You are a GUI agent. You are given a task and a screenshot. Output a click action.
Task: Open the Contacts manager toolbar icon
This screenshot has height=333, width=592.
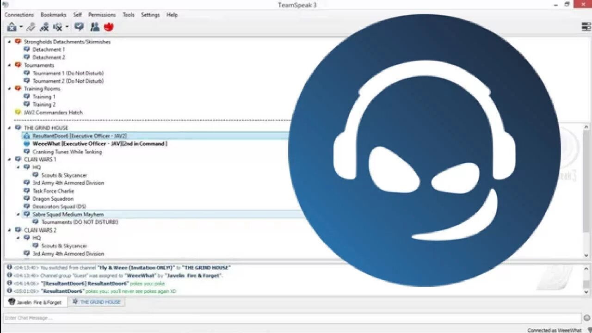tap(95, 27)
